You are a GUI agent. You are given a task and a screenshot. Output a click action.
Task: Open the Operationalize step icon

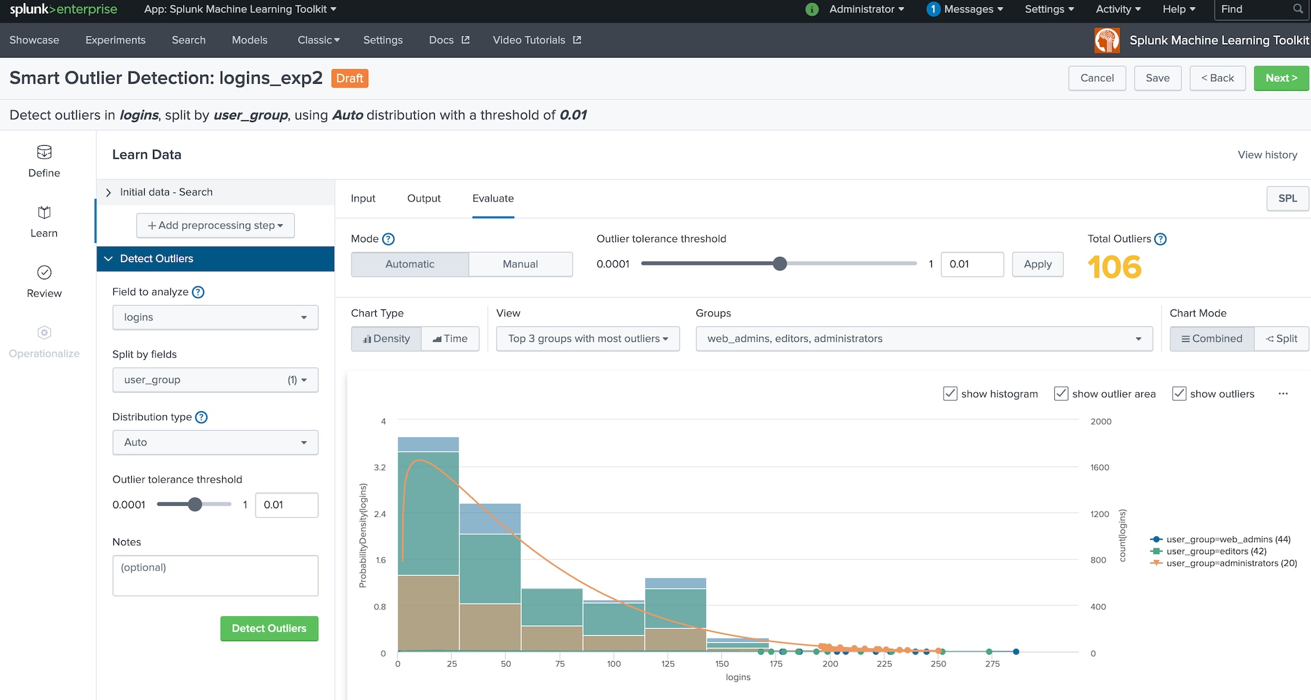pyautogui.click(x=44, y=332)
